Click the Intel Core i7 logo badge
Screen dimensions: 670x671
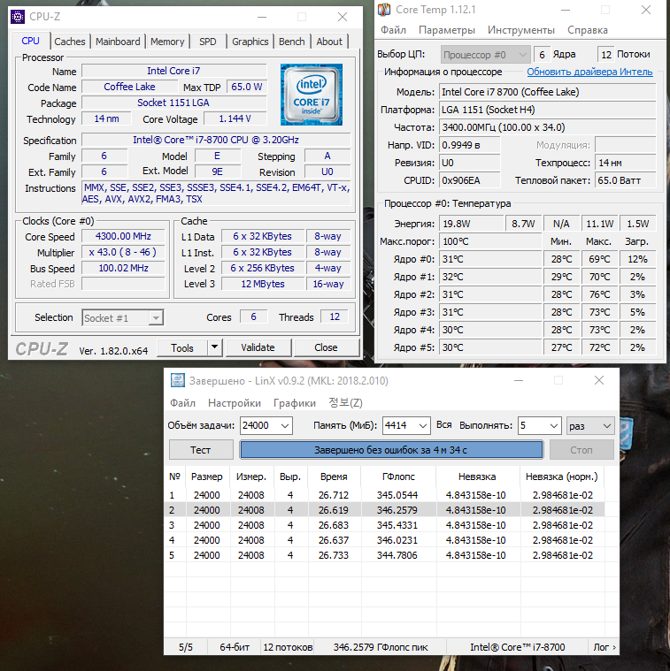coord(312,95)
